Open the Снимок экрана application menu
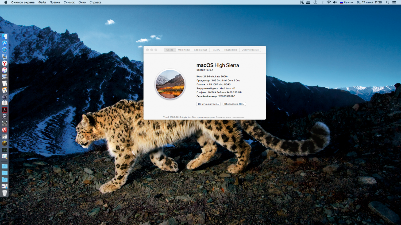 tap(23, 2)
